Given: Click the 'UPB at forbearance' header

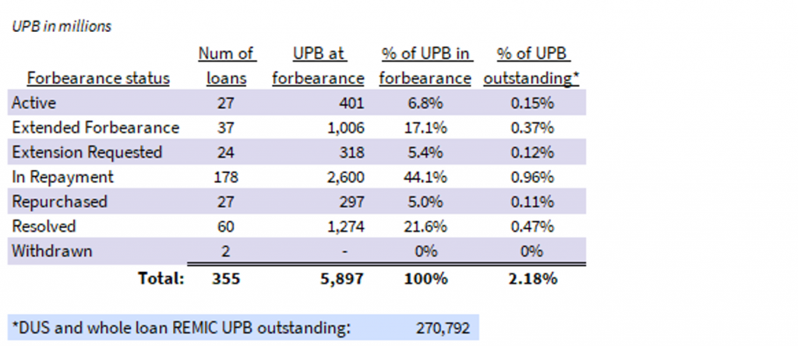Looking at the screenshot, I should [318, 66].
